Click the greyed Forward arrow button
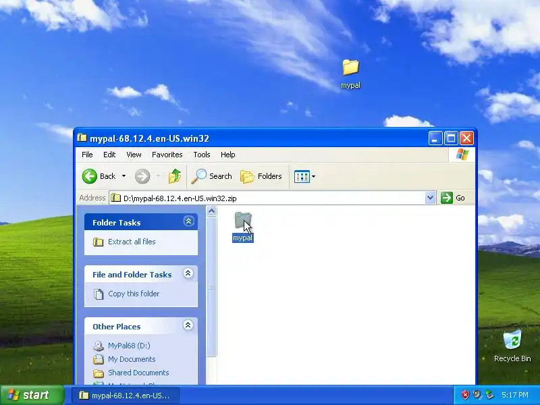 [142, 176]
